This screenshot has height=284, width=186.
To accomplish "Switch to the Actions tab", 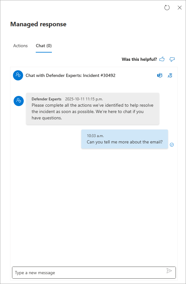I will pyautogui.click(x=21, y=46).
